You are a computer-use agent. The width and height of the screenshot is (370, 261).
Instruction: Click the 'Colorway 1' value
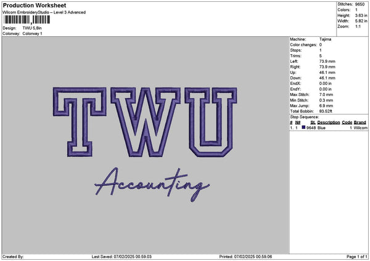32,34
